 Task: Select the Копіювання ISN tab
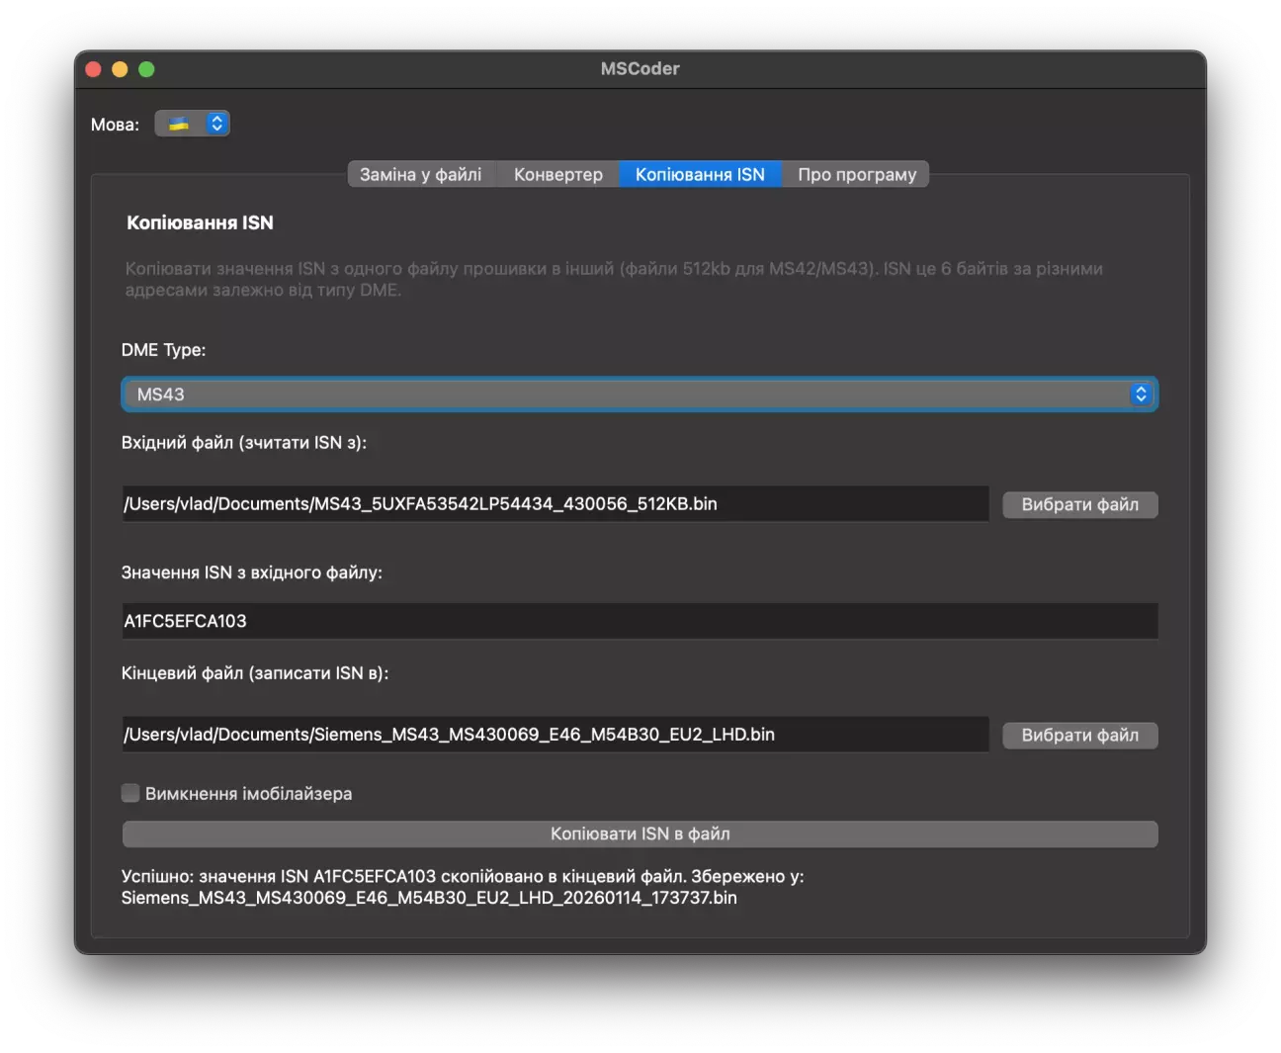click(700, 175)
